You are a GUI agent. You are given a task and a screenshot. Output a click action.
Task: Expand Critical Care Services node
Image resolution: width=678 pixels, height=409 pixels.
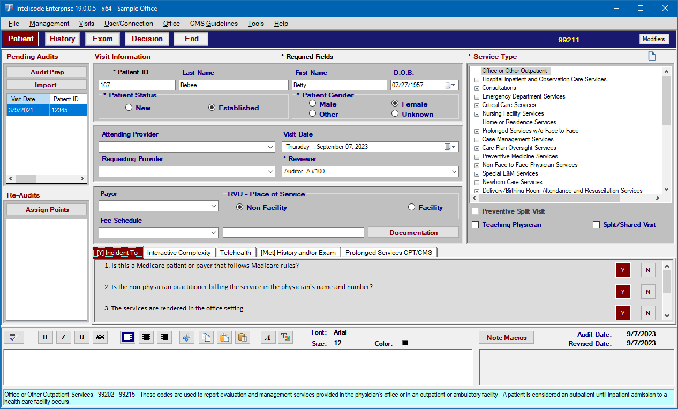click(x=476, y=105)
